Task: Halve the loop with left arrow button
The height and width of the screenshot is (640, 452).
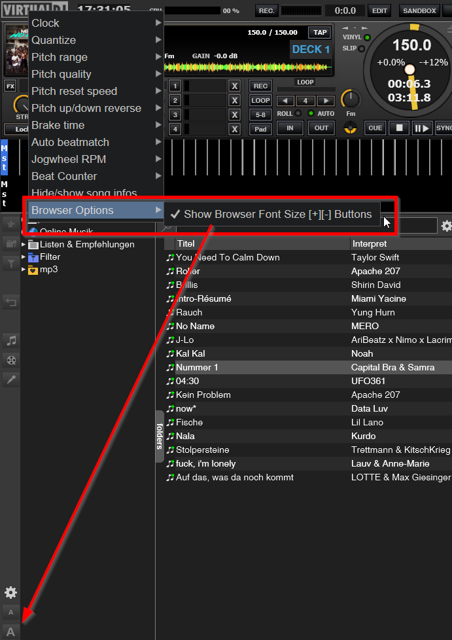Action: [x=285, y=101]
